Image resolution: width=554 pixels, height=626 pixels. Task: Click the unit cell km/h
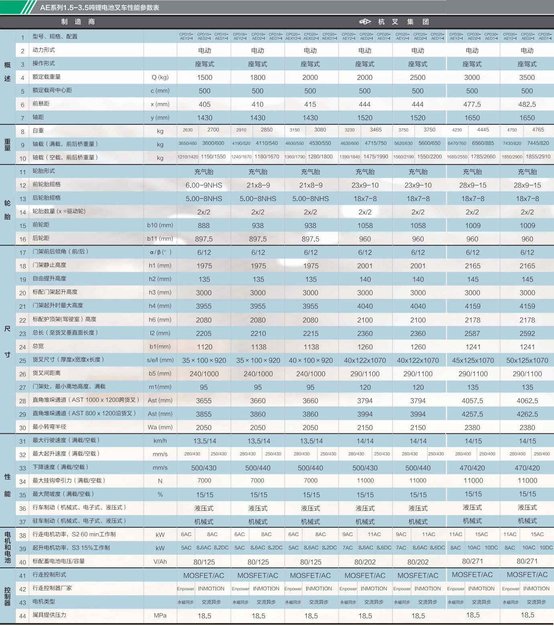(x=160, y=441)
